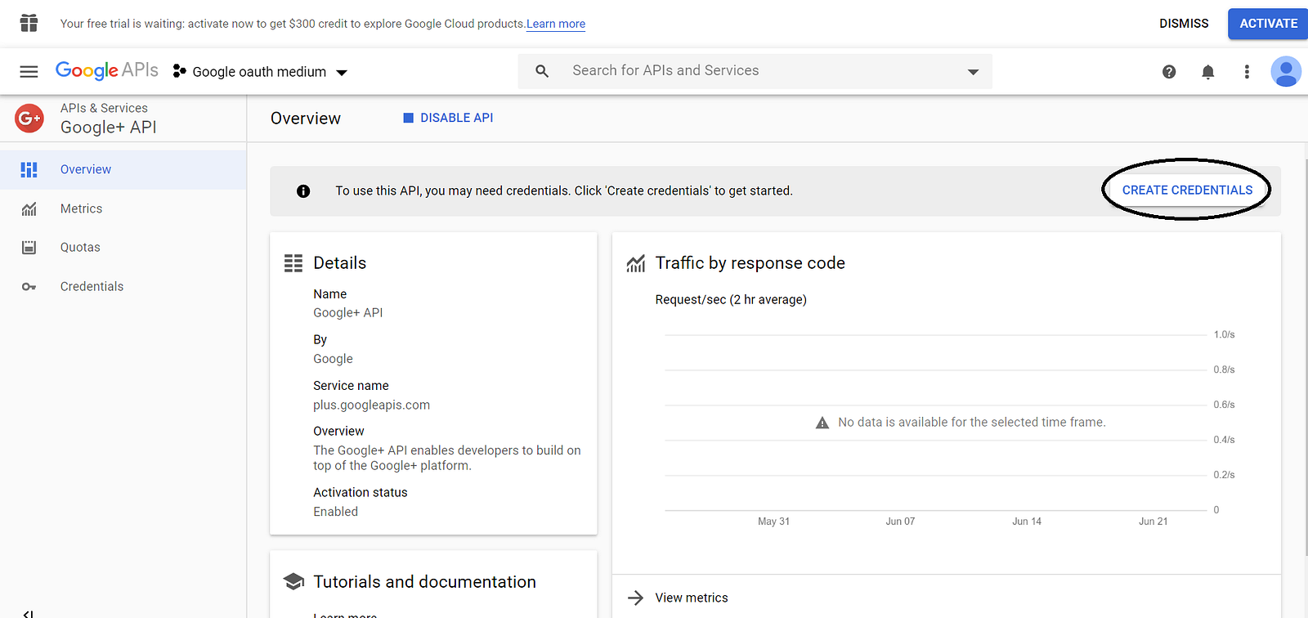The height and width of the screenshot is (618, 1308).
Task: Click the APIs & Services breadcrumb label
Action: (x=104, y=108)
